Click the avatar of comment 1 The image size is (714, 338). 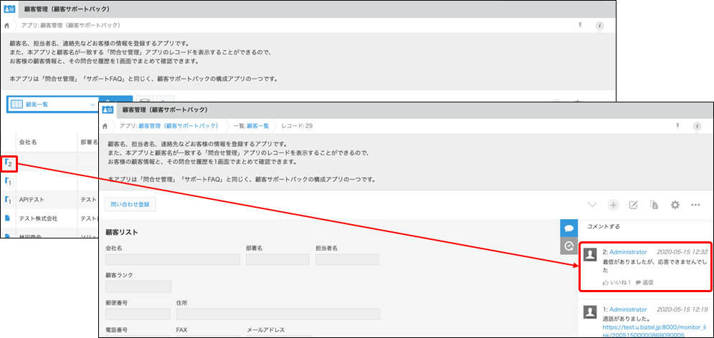click(x=590, y=312)
